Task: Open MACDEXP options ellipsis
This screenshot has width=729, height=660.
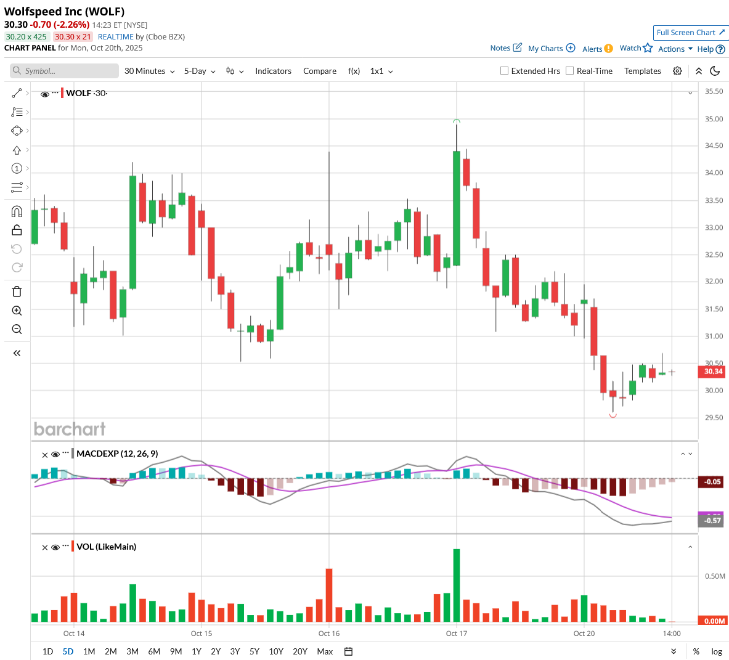Action: tap(65, 453)
